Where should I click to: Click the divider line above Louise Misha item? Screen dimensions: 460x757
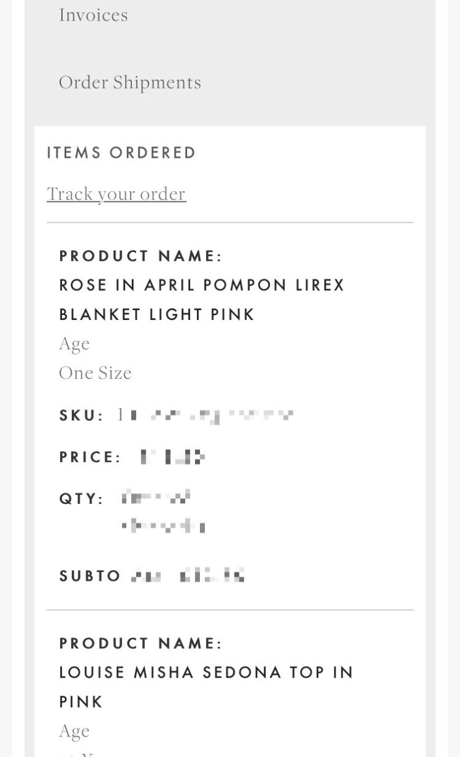(x=230, y=610)
